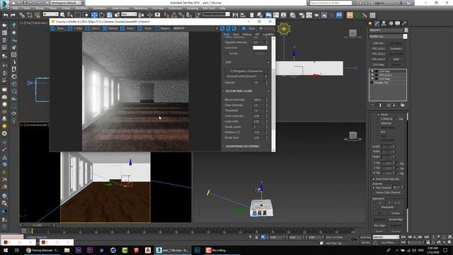
Task: Open the Graph Editors menu
Action: [x=120, y=8]
